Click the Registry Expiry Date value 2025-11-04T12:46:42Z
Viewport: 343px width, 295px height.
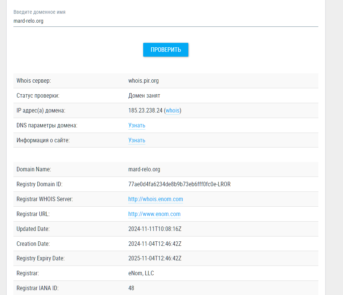click(x=155, y=258)
